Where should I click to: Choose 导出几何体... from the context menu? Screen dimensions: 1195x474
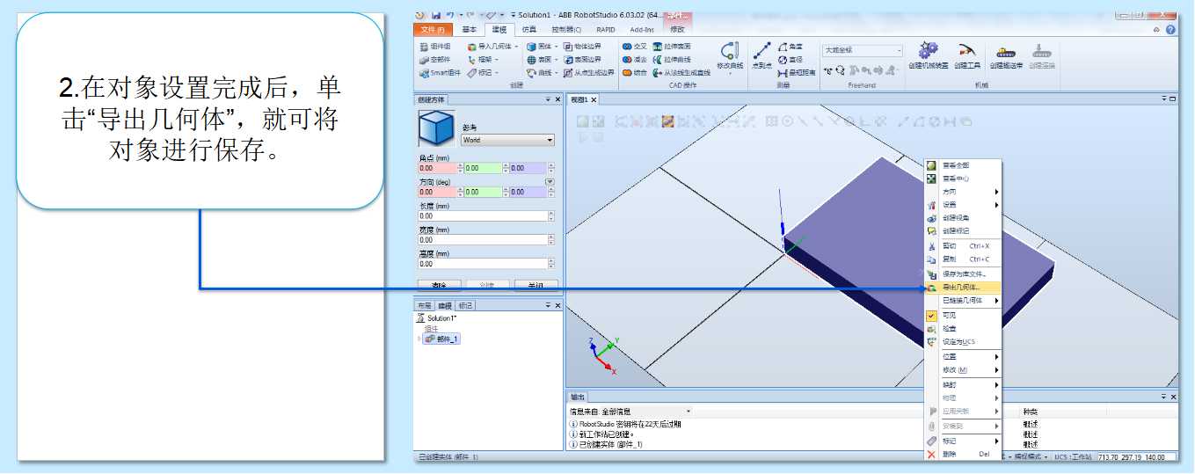click(x=963, y=287)
